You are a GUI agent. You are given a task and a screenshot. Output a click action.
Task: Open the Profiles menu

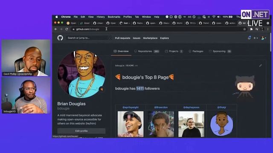(x=128, y=17)
